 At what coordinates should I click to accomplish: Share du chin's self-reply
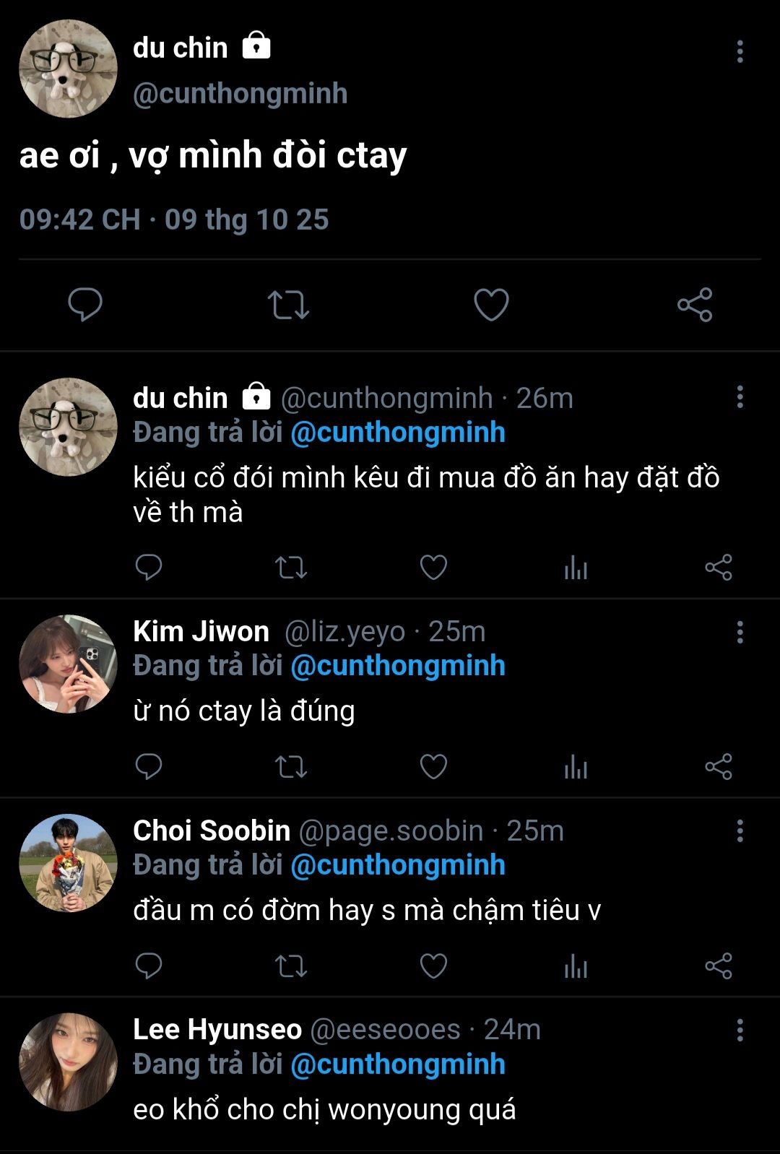(x=719, y=568)
